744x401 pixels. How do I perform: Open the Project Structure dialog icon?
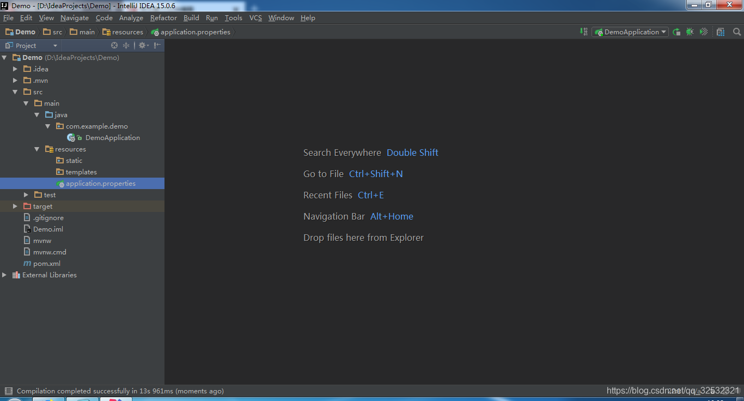click(721, 32)
